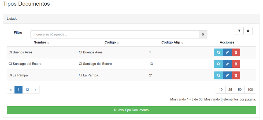Screen dimensions: 263x120
Task: Sort table by Código Afip column
Action: coord(172,42)
